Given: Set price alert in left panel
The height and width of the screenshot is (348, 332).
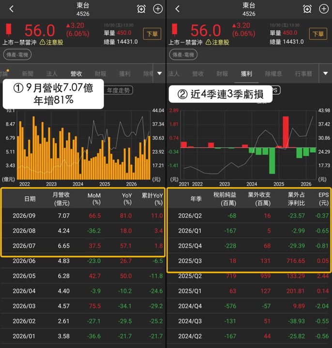Looking at the screenshot, I should [x=141, y=9].
